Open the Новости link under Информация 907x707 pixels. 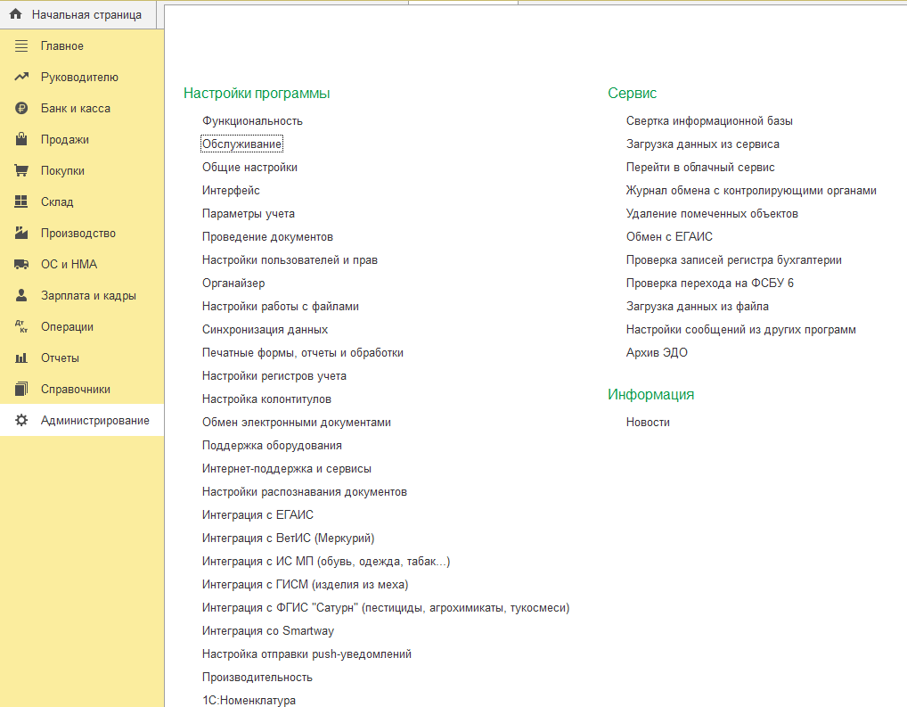(648, 422)
